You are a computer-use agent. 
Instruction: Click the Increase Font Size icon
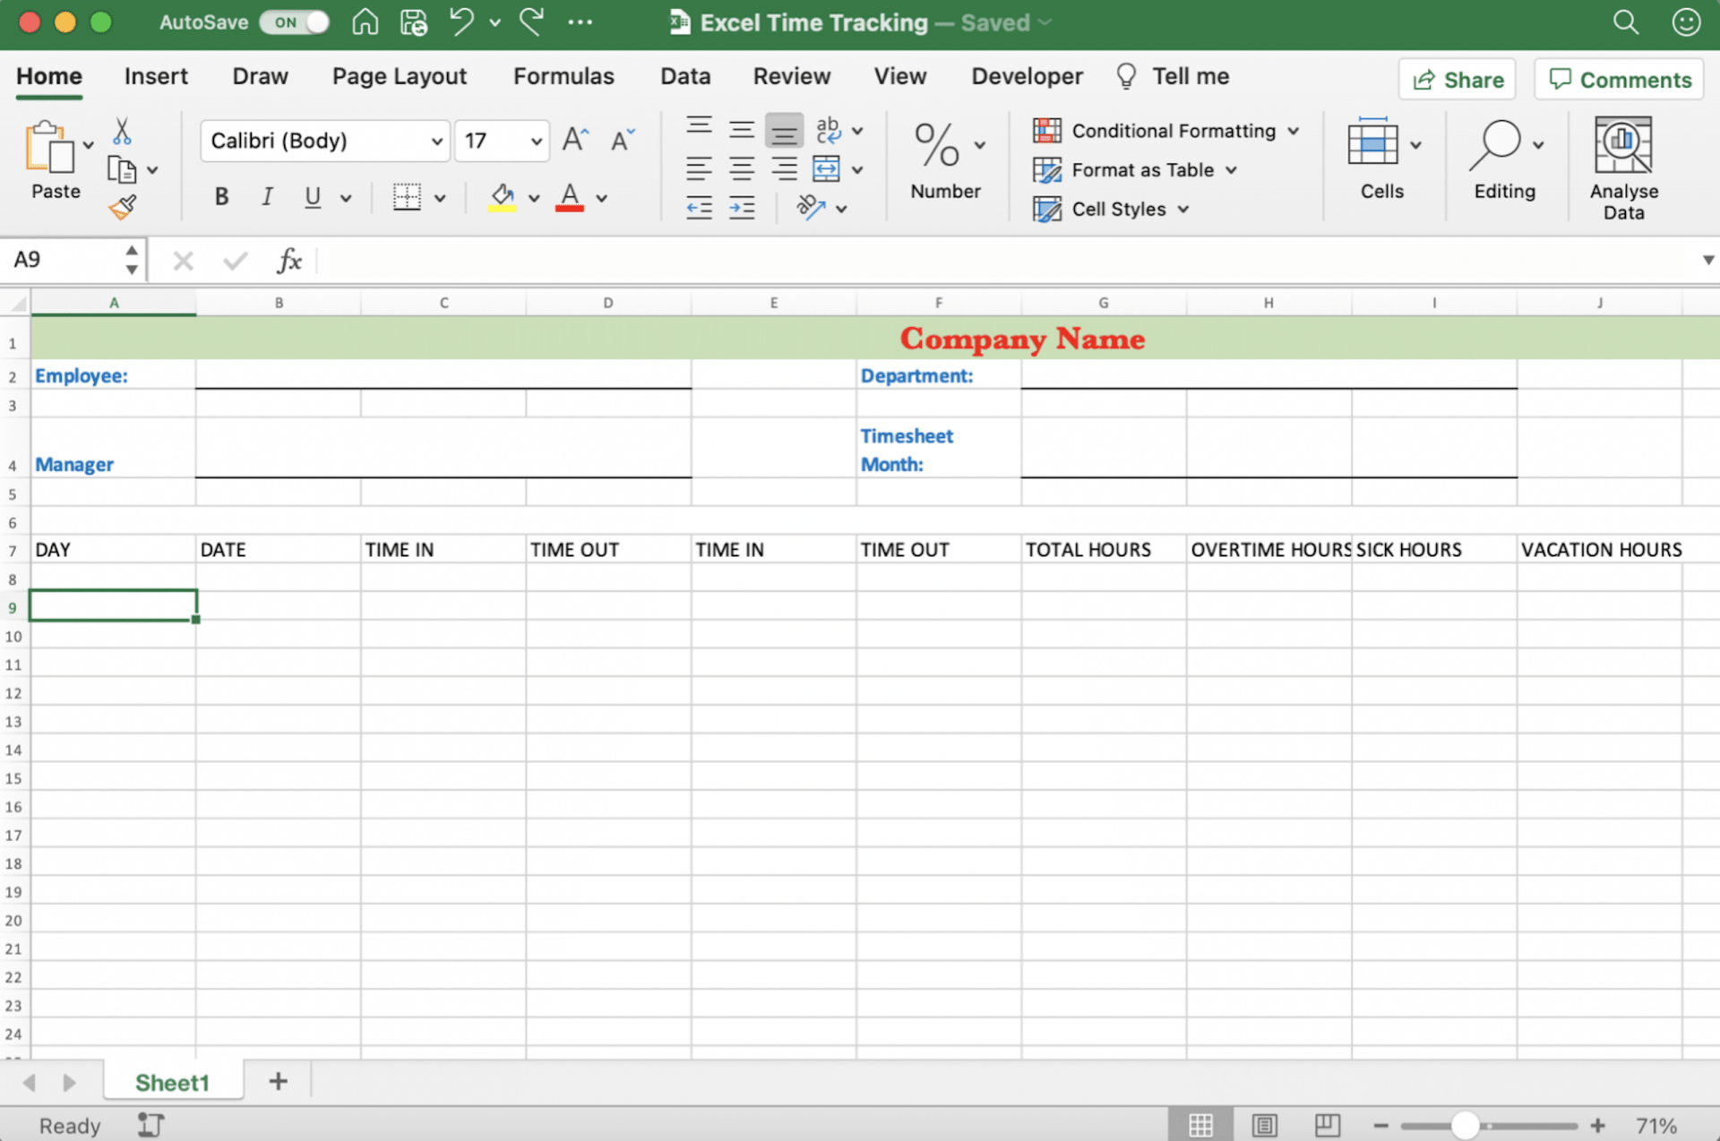[x=575, y=140]
